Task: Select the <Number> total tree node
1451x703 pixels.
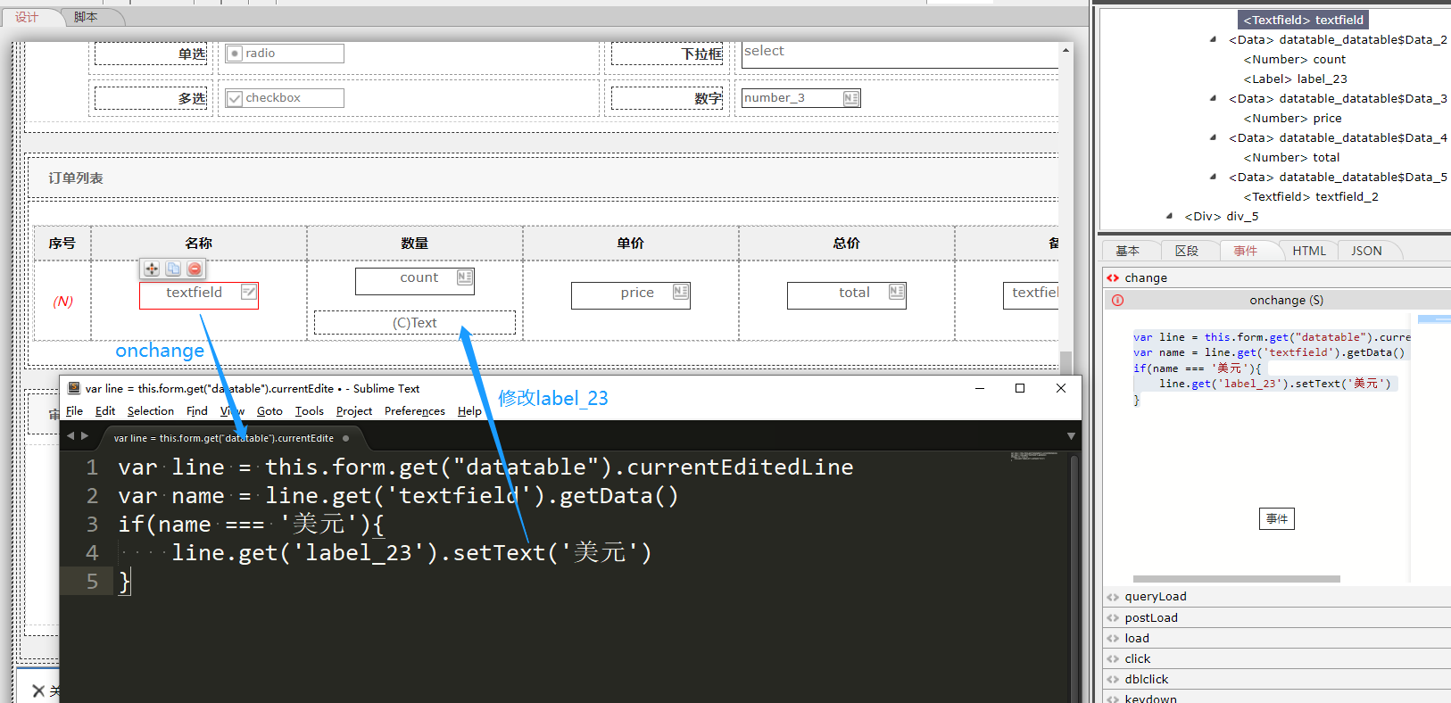Action: (1292, 157)
